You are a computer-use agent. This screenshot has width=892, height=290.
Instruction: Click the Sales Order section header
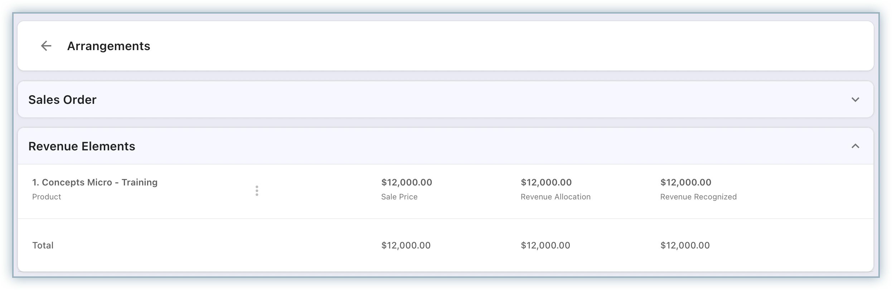click(62, 100)
